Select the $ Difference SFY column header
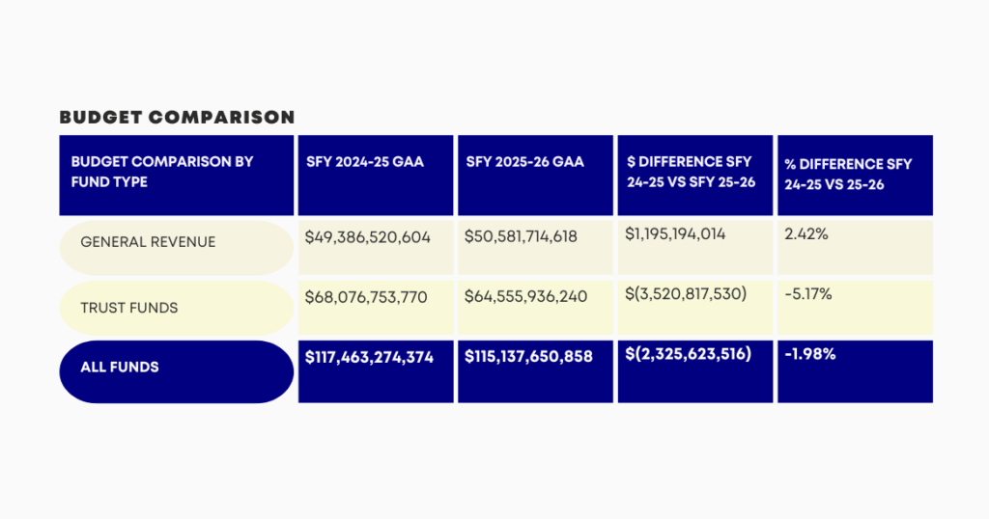This screenshot has height=519, width=989. [695, 176]
